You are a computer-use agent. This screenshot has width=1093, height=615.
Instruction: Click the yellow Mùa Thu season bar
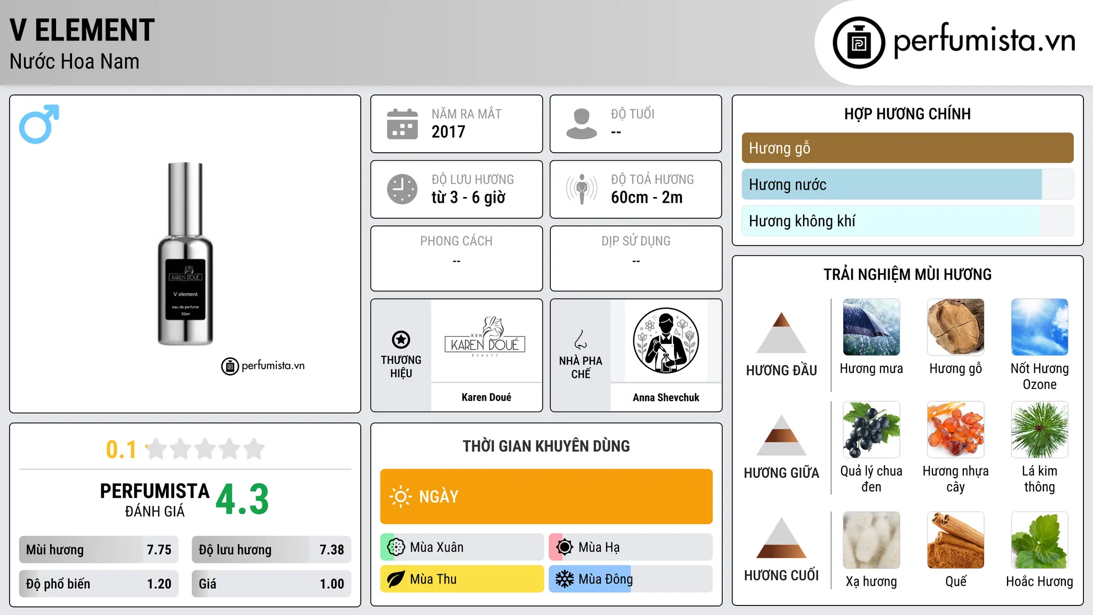click(x=462, y=579)
